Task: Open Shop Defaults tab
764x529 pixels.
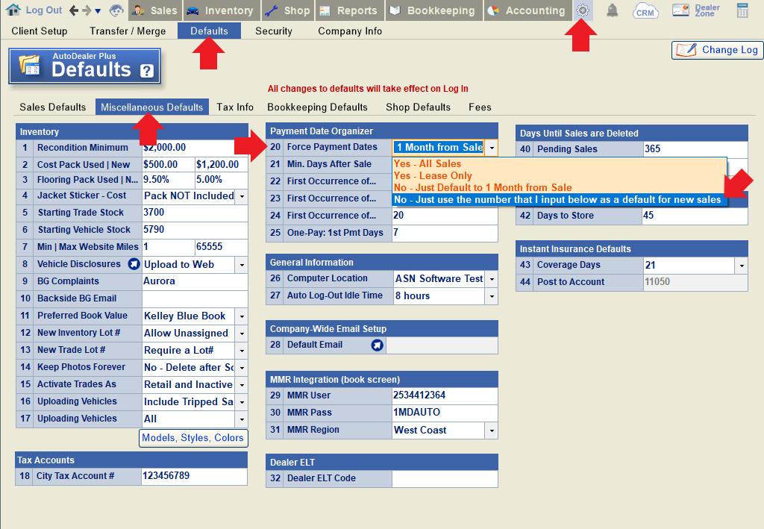Action: pyautogui.click(x=418, y=107)
